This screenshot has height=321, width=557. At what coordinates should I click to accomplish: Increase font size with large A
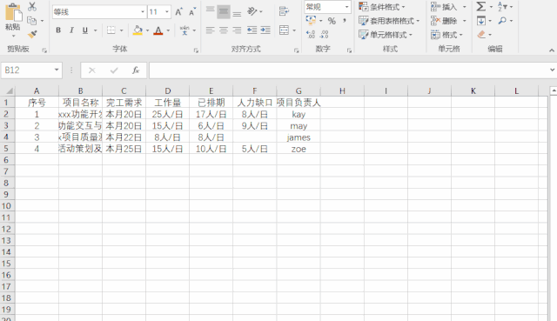[x=178, y=12]
